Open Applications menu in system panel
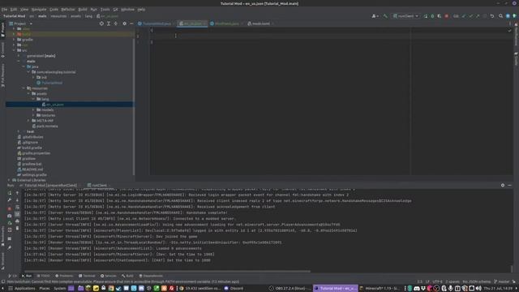 point(22,289)
